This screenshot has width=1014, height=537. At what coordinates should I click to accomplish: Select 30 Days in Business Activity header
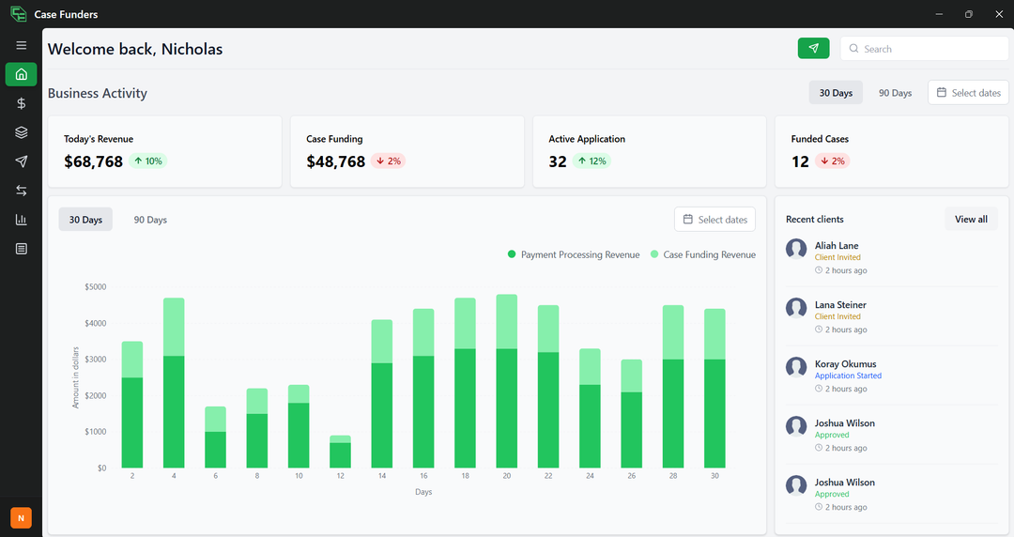[x=836, y=93]
